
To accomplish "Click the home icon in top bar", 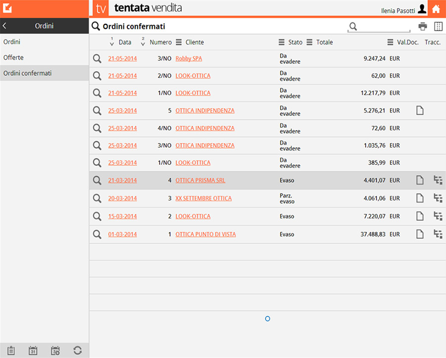I will [436, 9].
